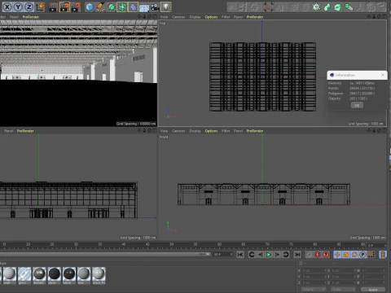Click the Apply button in coordinates
Viewport: 391px width, 293px height.
pyautogui.click(x=373, y=290)
